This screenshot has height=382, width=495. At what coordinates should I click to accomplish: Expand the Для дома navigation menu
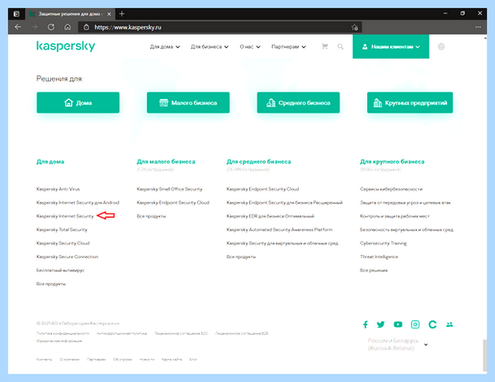(x=165, y=47)
